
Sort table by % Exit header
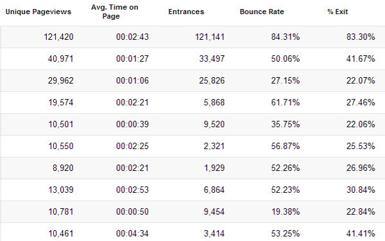(x=338, y=12)
